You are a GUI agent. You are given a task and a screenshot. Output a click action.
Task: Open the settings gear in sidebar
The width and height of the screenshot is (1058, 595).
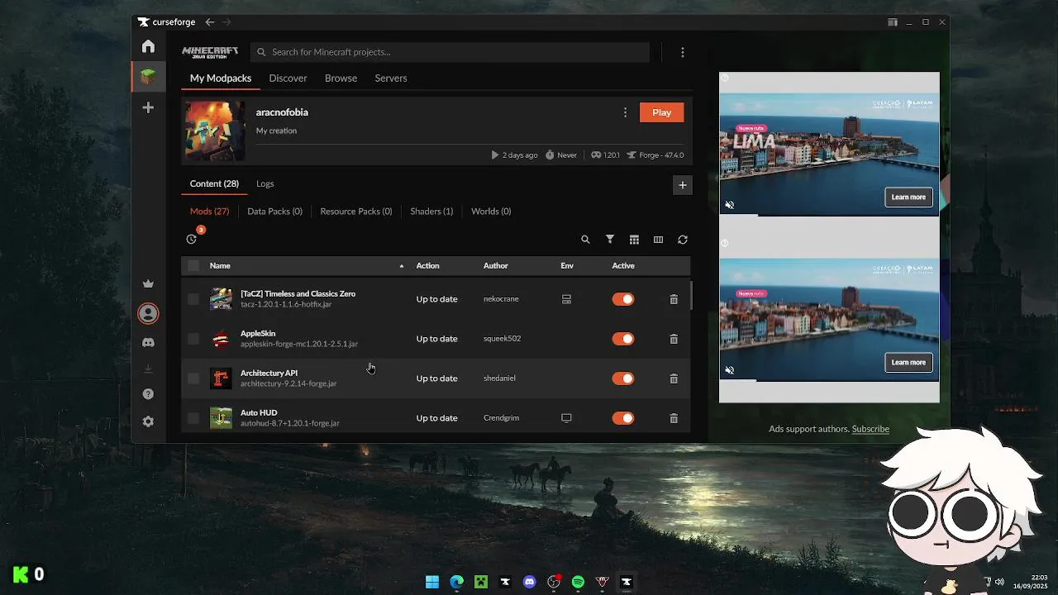tap(148, 421)
